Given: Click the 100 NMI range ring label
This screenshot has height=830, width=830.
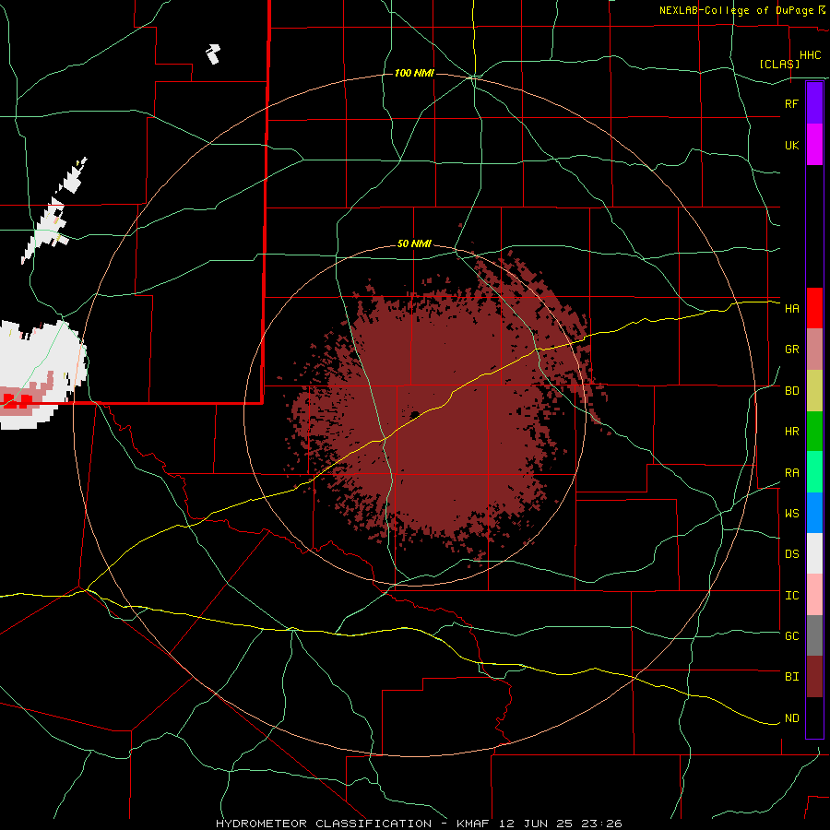Looking at the screenshot, I should pyautogui.click(x=414, y=73).
